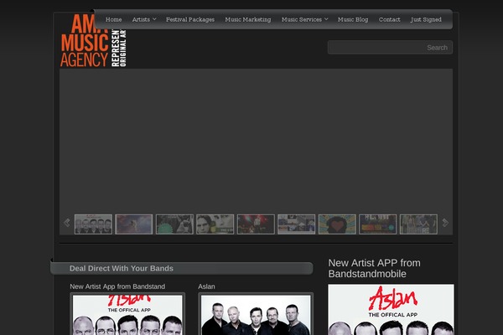503x335 pixels.
Task: Show previous carousel thumbnails with left arrow
Action: (x=67, y=223)
